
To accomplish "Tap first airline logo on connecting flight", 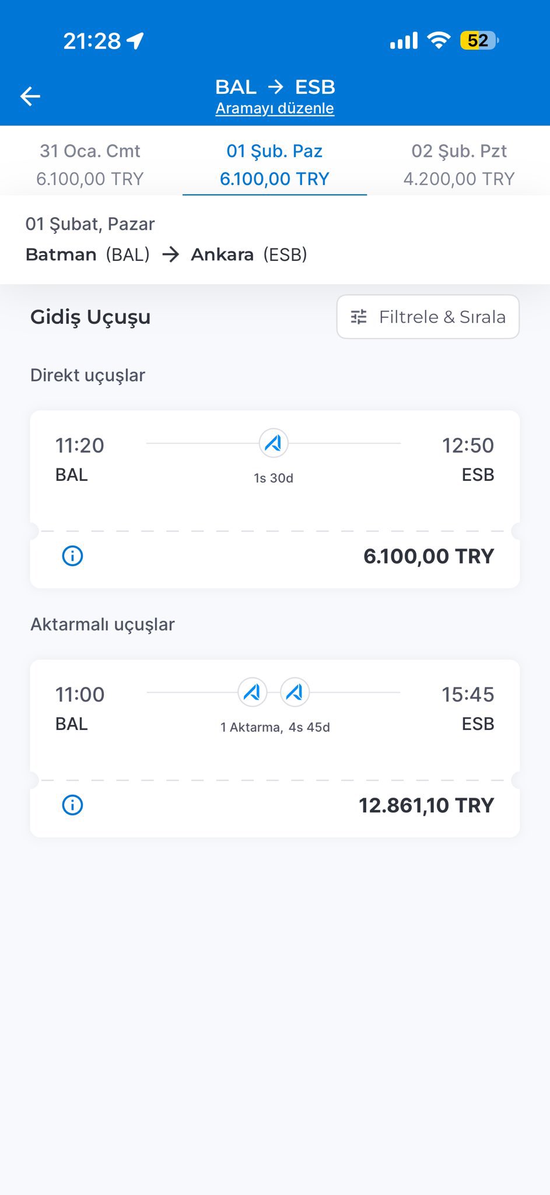I will (x=253, y=693).
